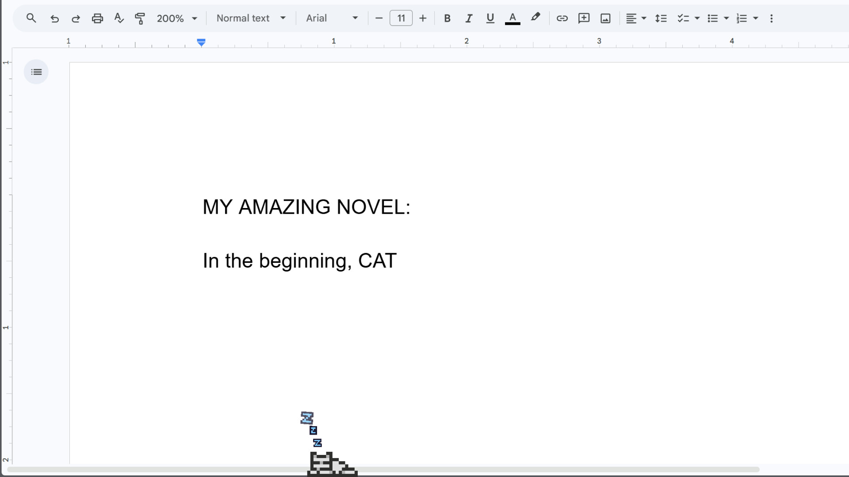Click the MY AMAZING NOVEL: heading
This screenshot has height=477, width=849.
pyautogui.click(x=306, y=207)
